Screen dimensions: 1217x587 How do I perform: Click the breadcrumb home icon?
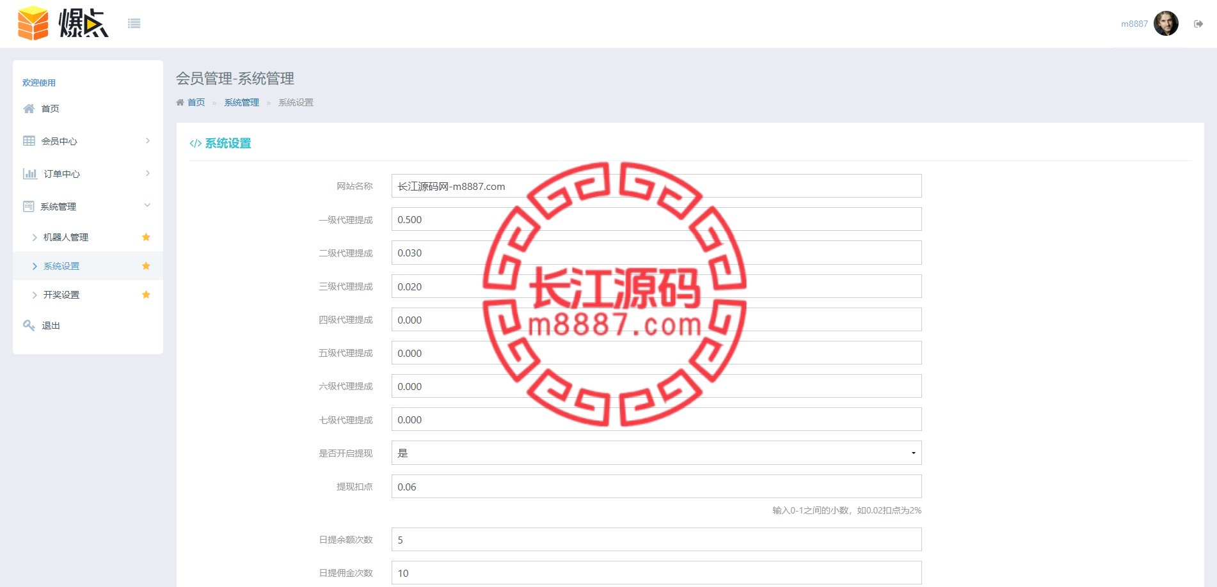point(180,102)
